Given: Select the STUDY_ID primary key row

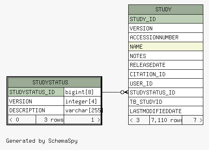Looking at the screenshot, I should point(166,19).
